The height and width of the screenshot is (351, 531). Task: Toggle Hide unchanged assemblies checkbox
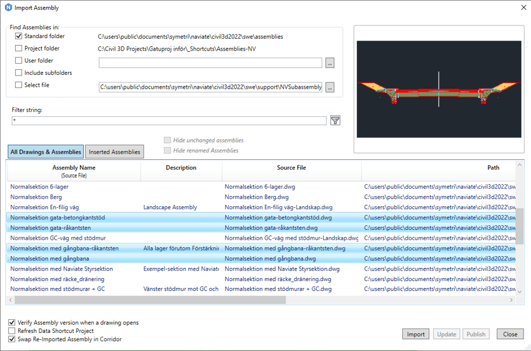tap(167, 140)
